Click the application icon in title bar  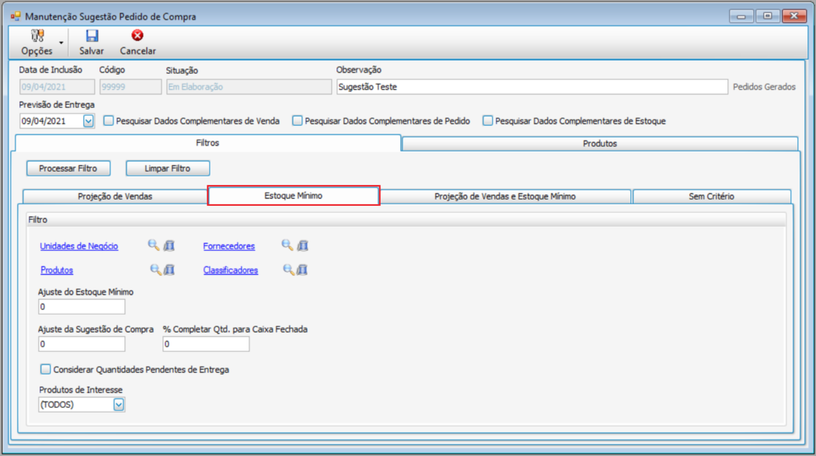point(15,16)
